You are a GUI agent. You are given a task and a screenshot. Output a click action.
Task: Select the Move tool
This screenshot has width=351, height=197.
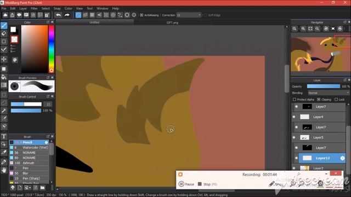point(4,59)
